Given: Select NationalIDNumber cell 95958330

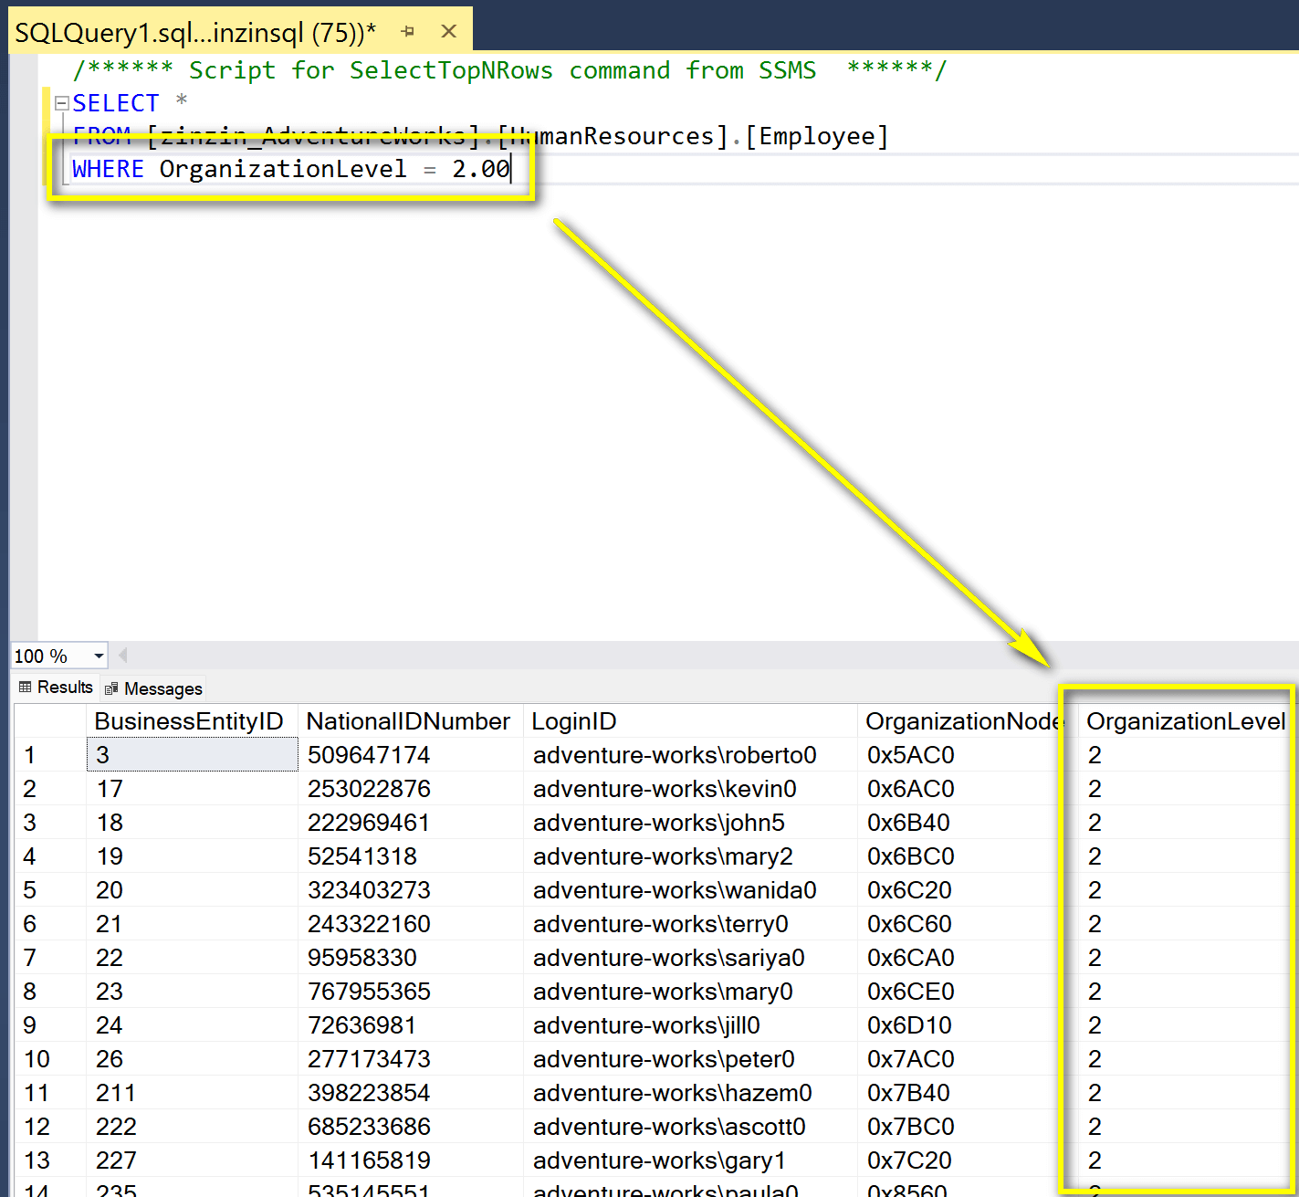Looking at the screenshot, I should 410,958.
